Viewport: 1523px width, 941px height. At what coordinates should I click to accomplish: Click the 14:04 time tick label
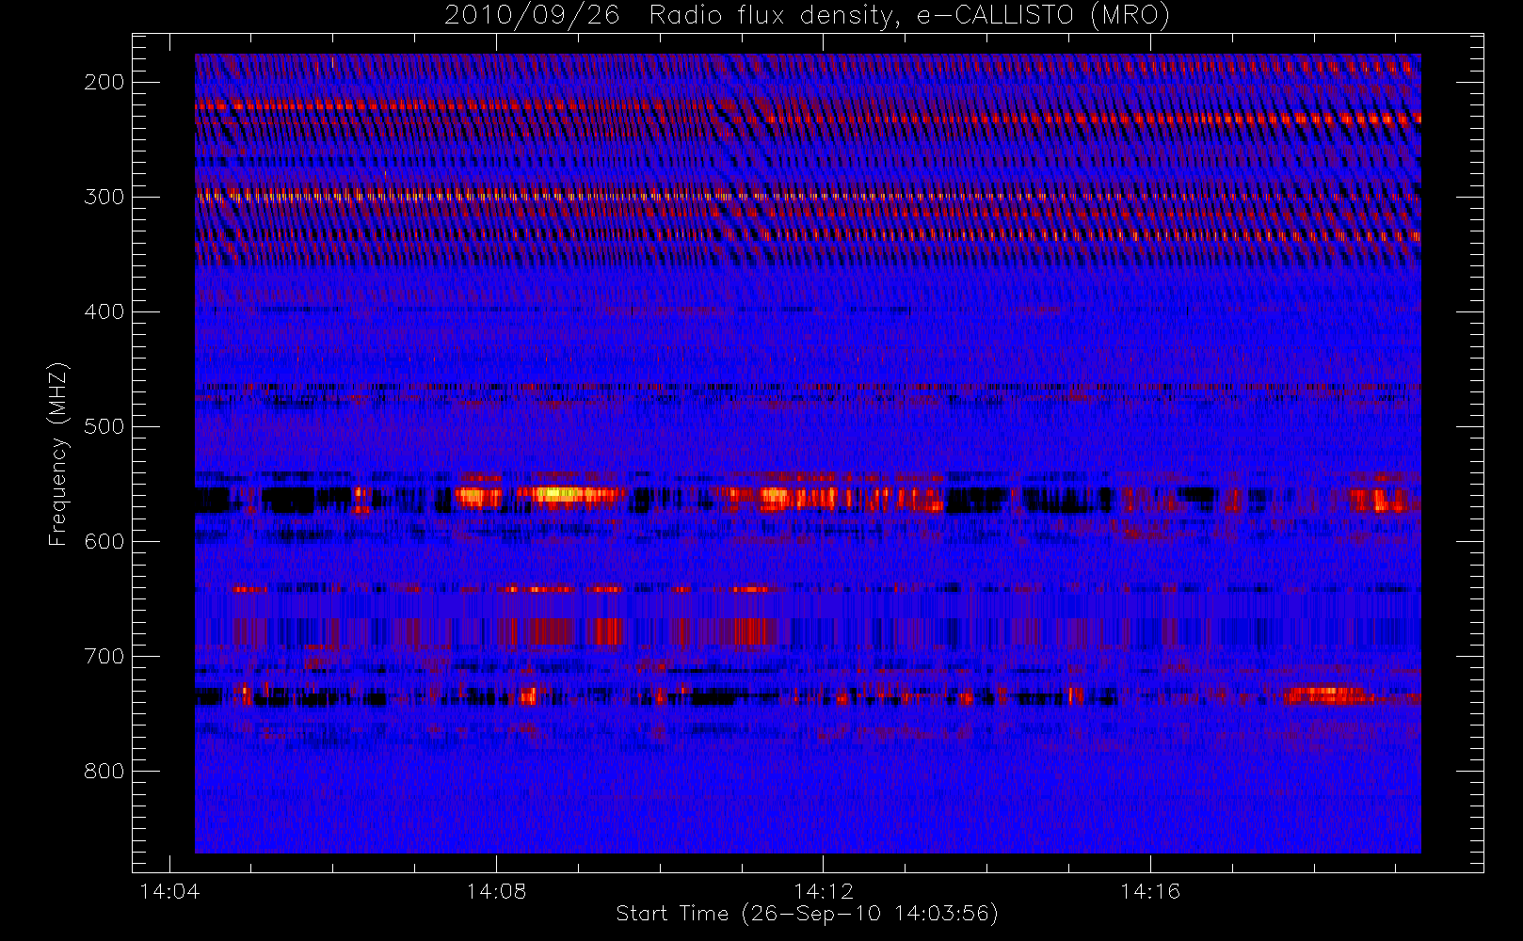169,890
